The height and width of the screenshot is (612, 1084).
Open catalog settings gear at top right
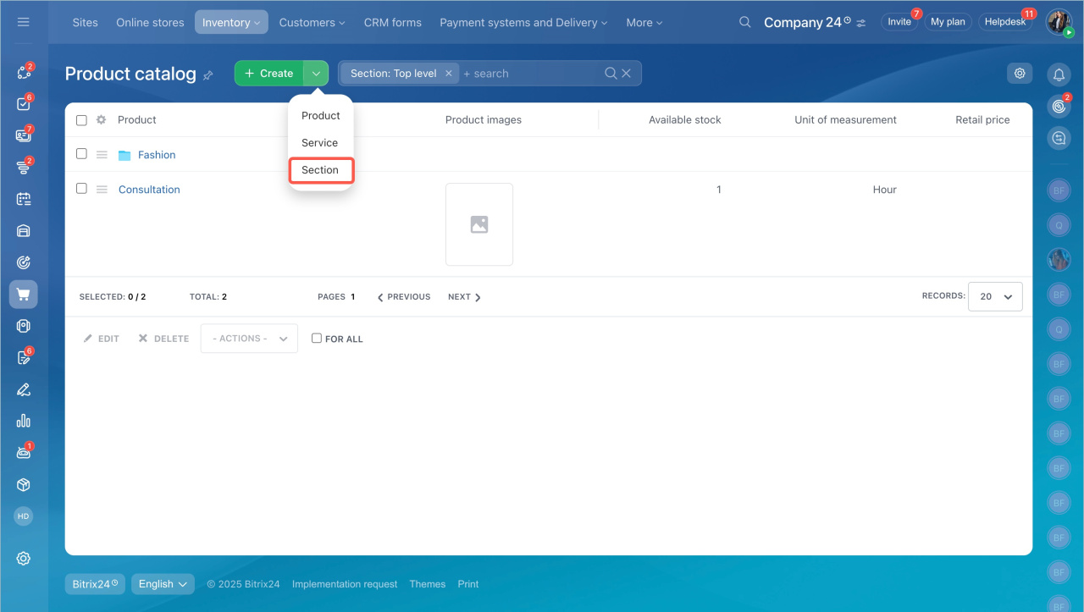coord(1020,74)
